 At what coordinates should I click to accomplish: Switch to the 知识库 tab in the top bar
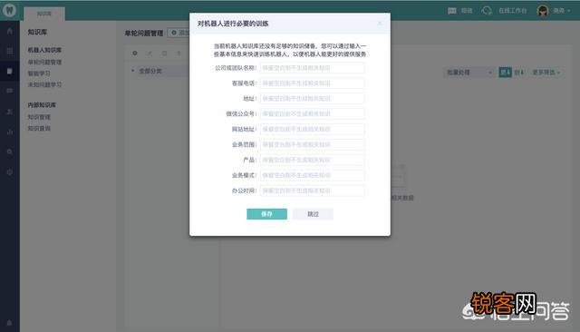44,14
